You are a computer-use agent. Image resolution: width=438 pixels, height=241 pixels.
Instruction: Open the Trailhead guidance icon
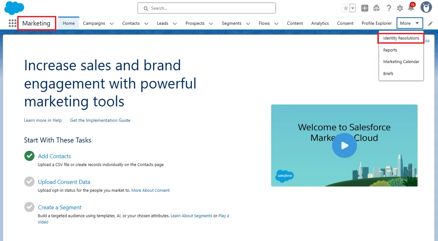(x=376, y=8)
